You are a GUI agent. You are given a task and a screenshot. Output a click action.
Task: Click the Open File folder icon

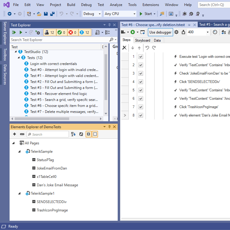pyautogui.click(x=39, y=14)
